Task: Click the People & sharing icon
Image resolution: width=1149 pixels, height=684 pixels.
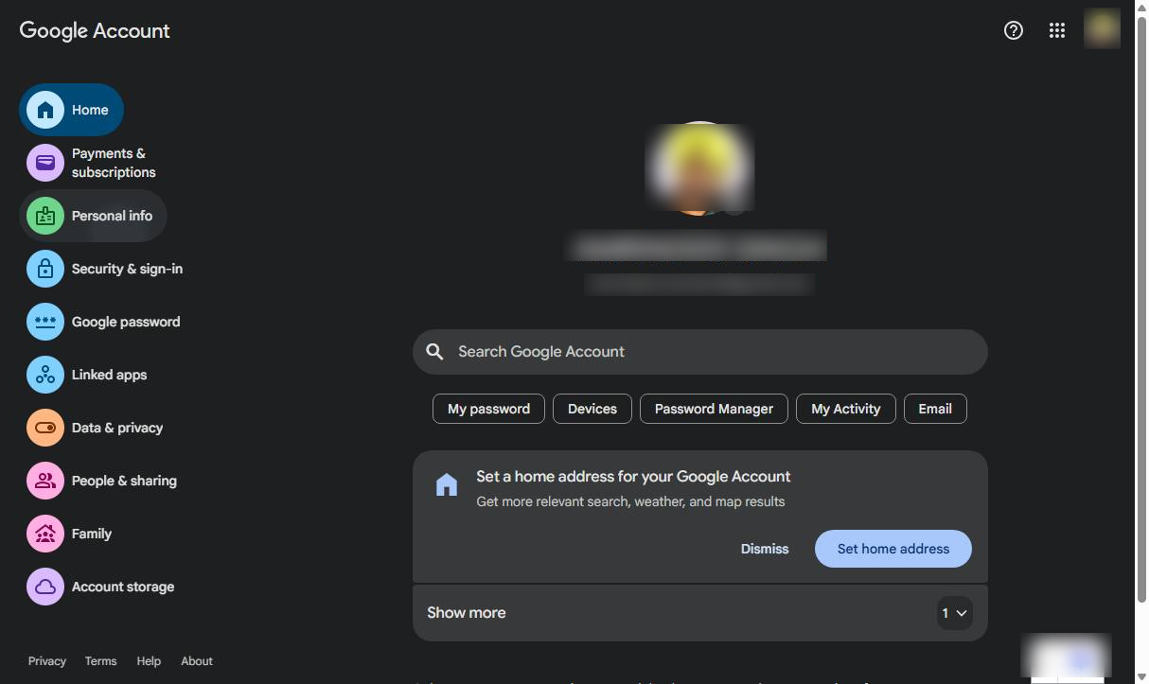Action: tap(45, 481)
